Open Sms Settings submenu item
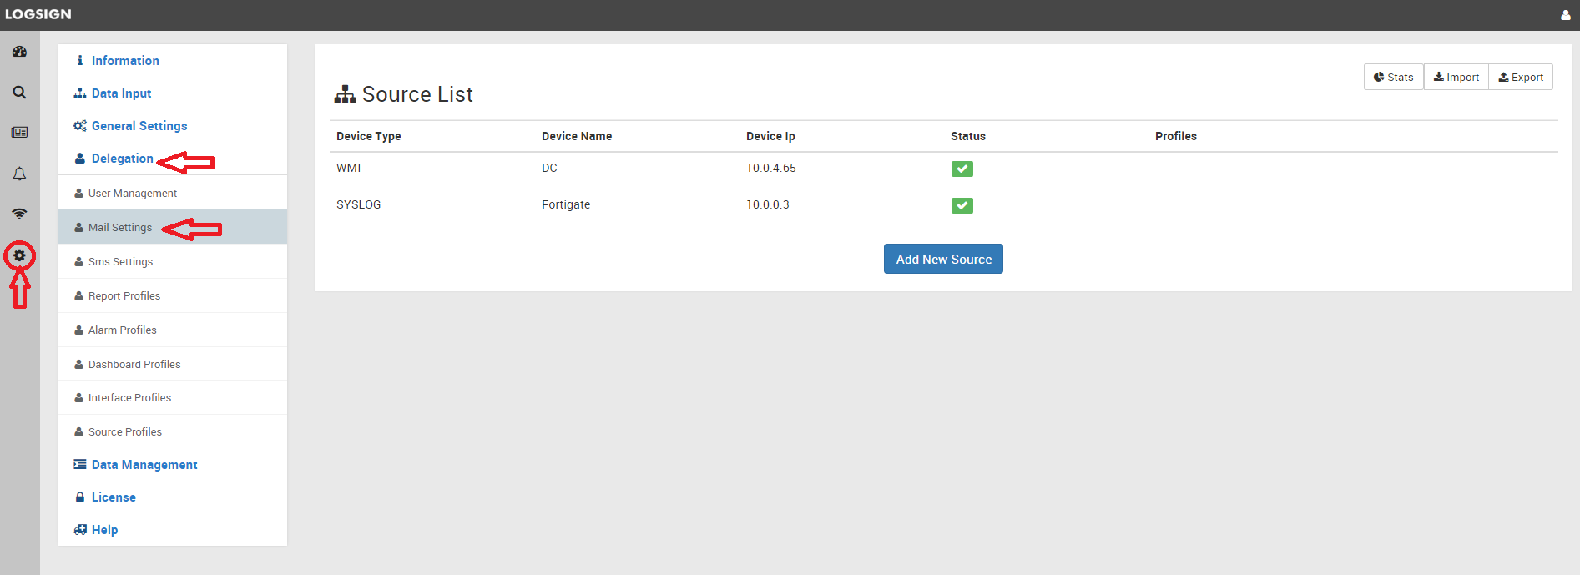The height and width of the screenshot is (575, 1580). click(x=173, y=261)
